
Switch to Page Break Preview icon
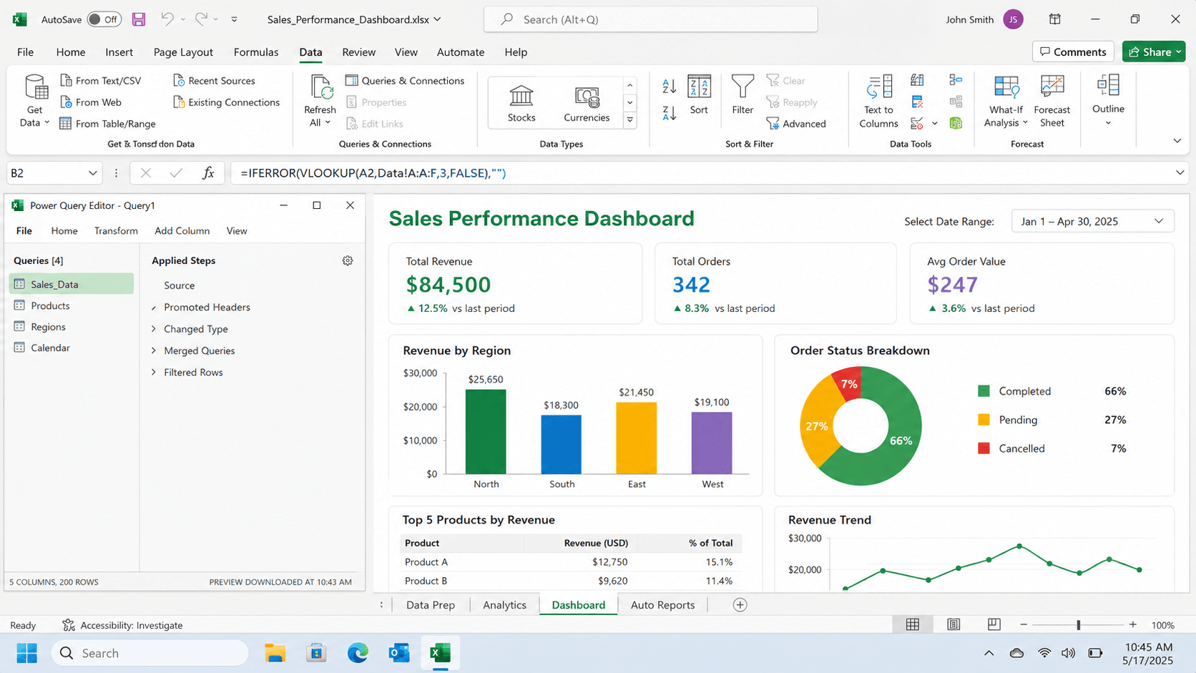pos(994,625)
